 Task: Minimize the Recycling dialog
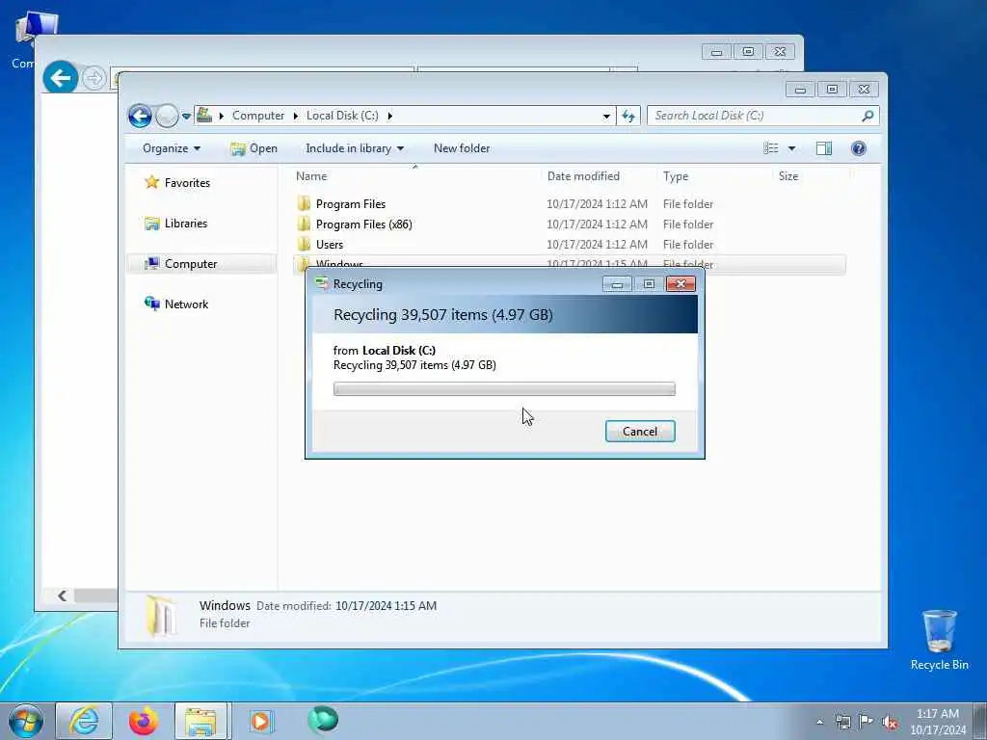[617, 284]
